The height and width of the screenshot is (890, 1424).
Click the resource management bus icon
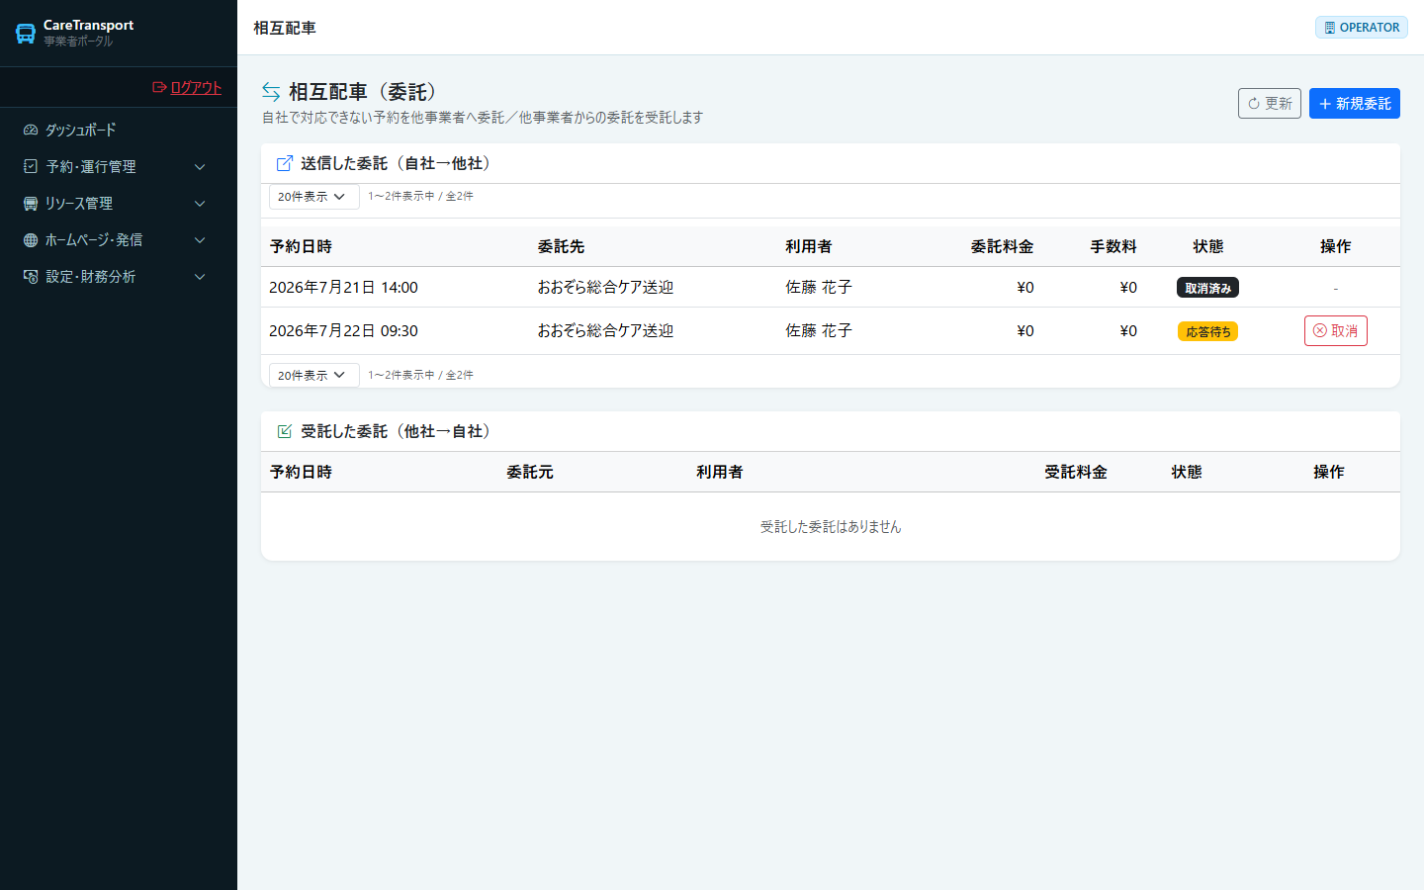tap(31, 203)
